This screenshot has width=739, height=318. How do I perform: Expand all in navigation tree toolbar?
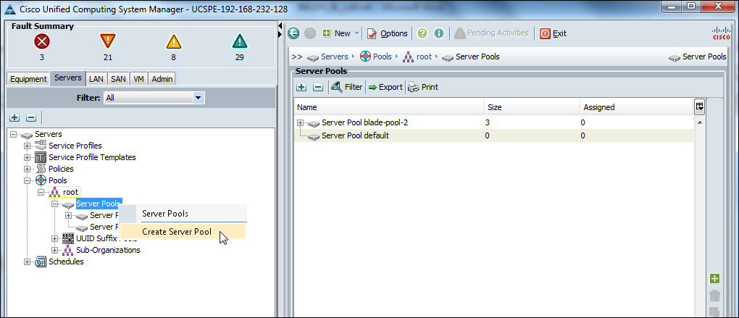coord(14,117)
